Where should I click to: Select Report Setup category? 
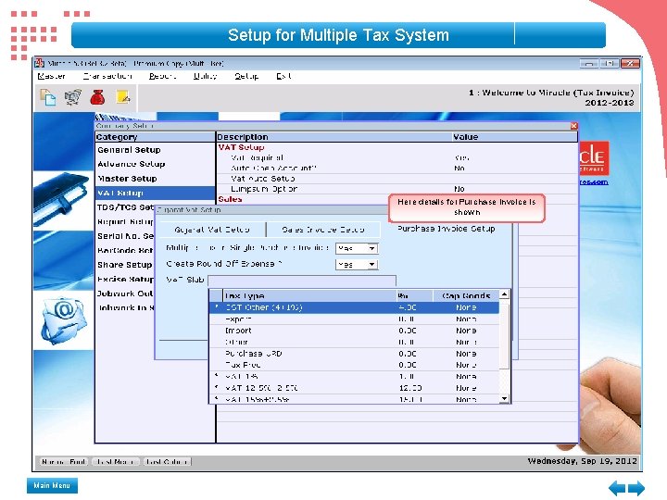pos(125,222)
